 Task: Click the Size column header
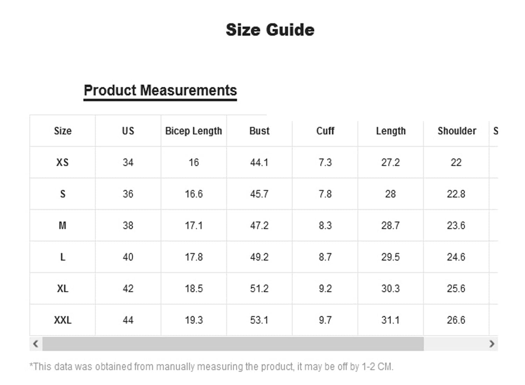(63, 131)
